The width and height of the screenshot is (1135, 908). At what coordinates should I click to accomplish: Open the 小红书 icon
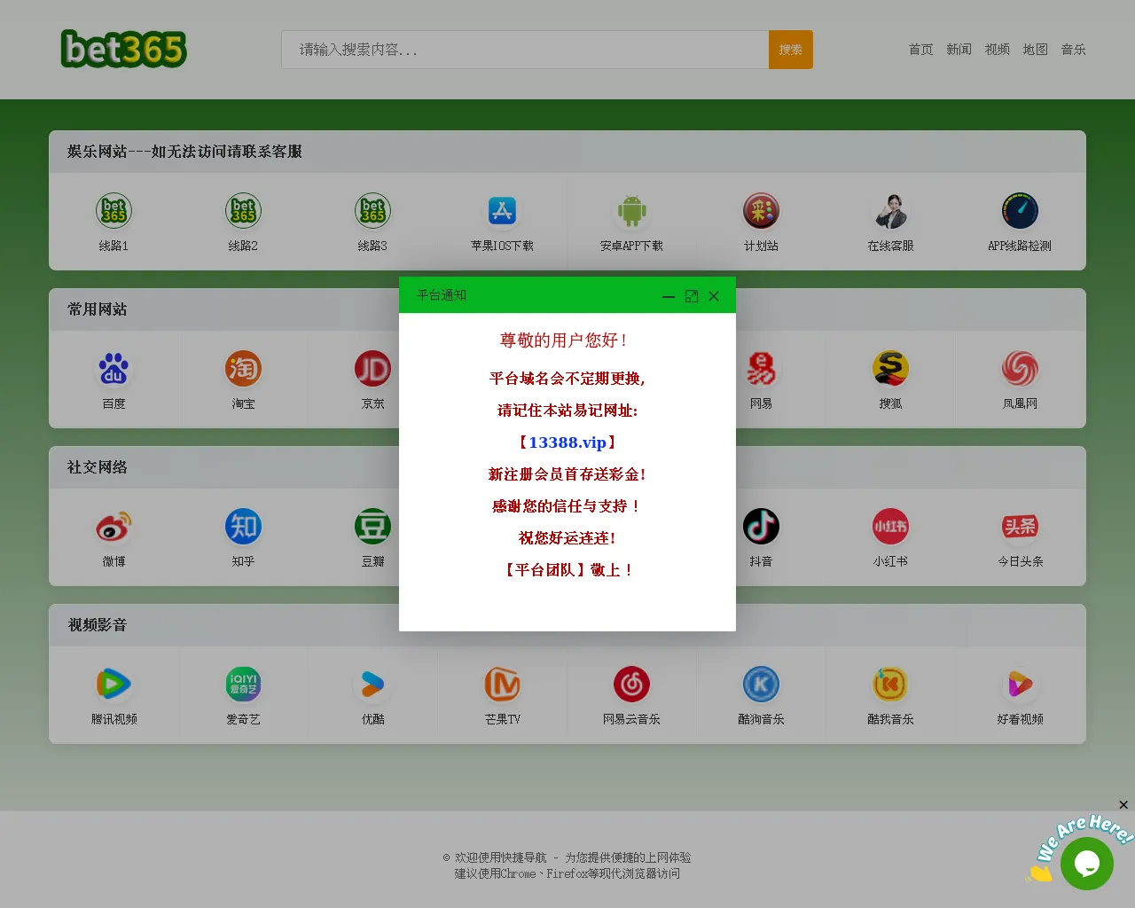click(890, 527)
